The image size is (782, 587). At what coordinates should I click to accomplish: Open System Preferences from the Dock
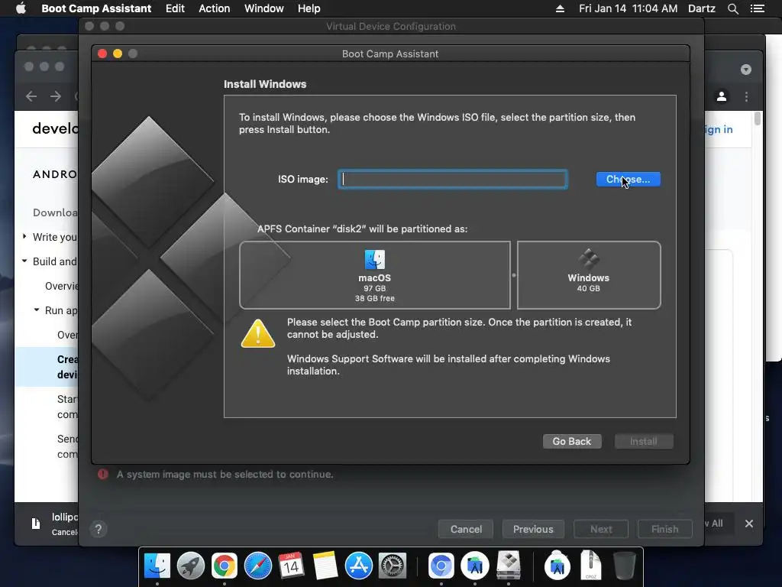393,566
